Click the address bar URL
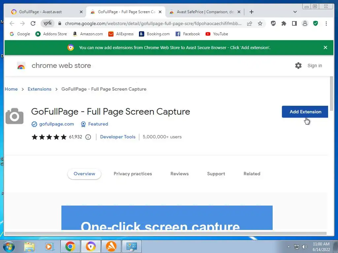 click(153, 23)
